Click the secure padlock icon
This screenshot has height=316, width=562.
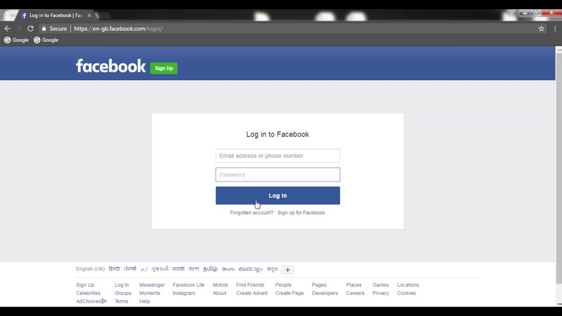[44, 29]
